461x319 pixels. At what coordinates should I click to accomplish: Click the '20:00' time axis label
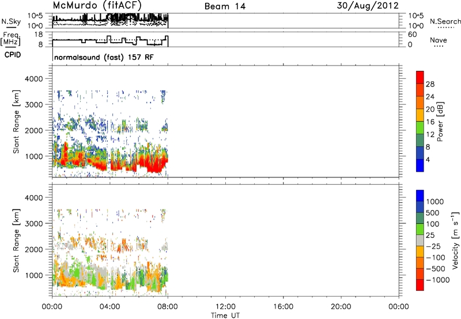click(x=341, y=307)
